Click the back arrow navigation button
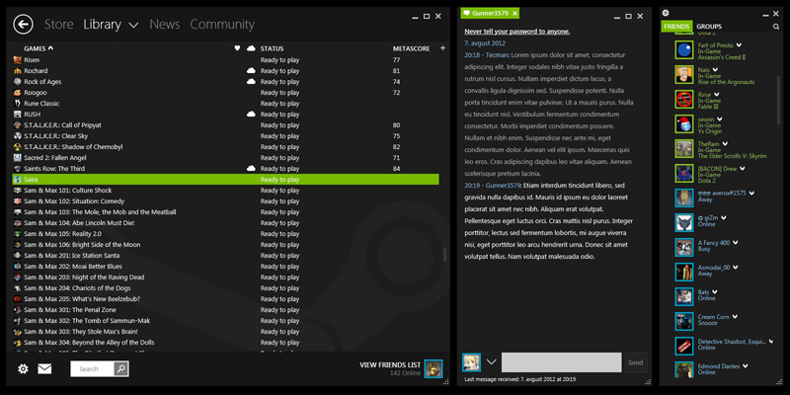The width and height of the screenshot is (790, 395). 23,25
